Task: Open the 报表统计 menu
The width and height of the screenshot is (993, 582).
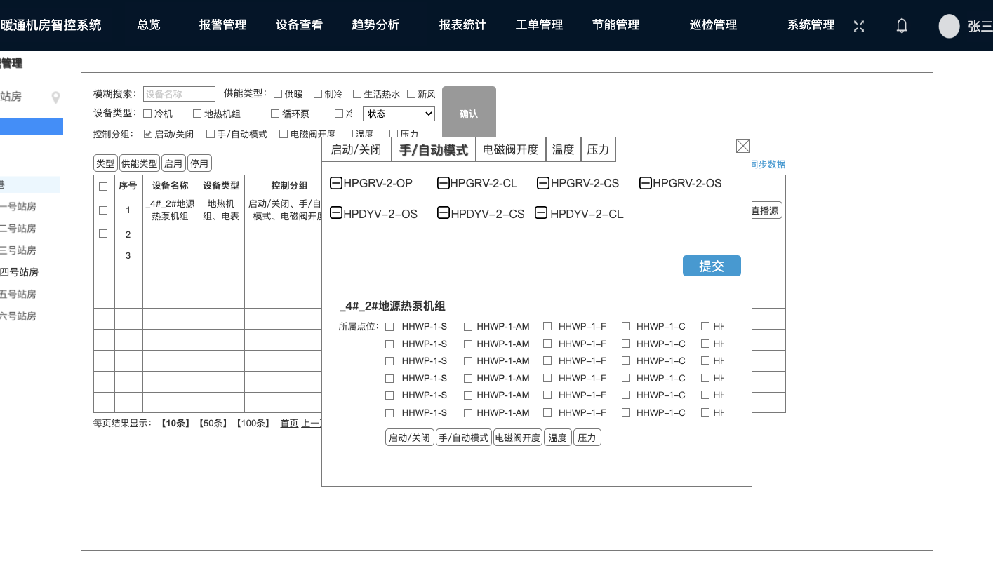Action: click(462, 25)
